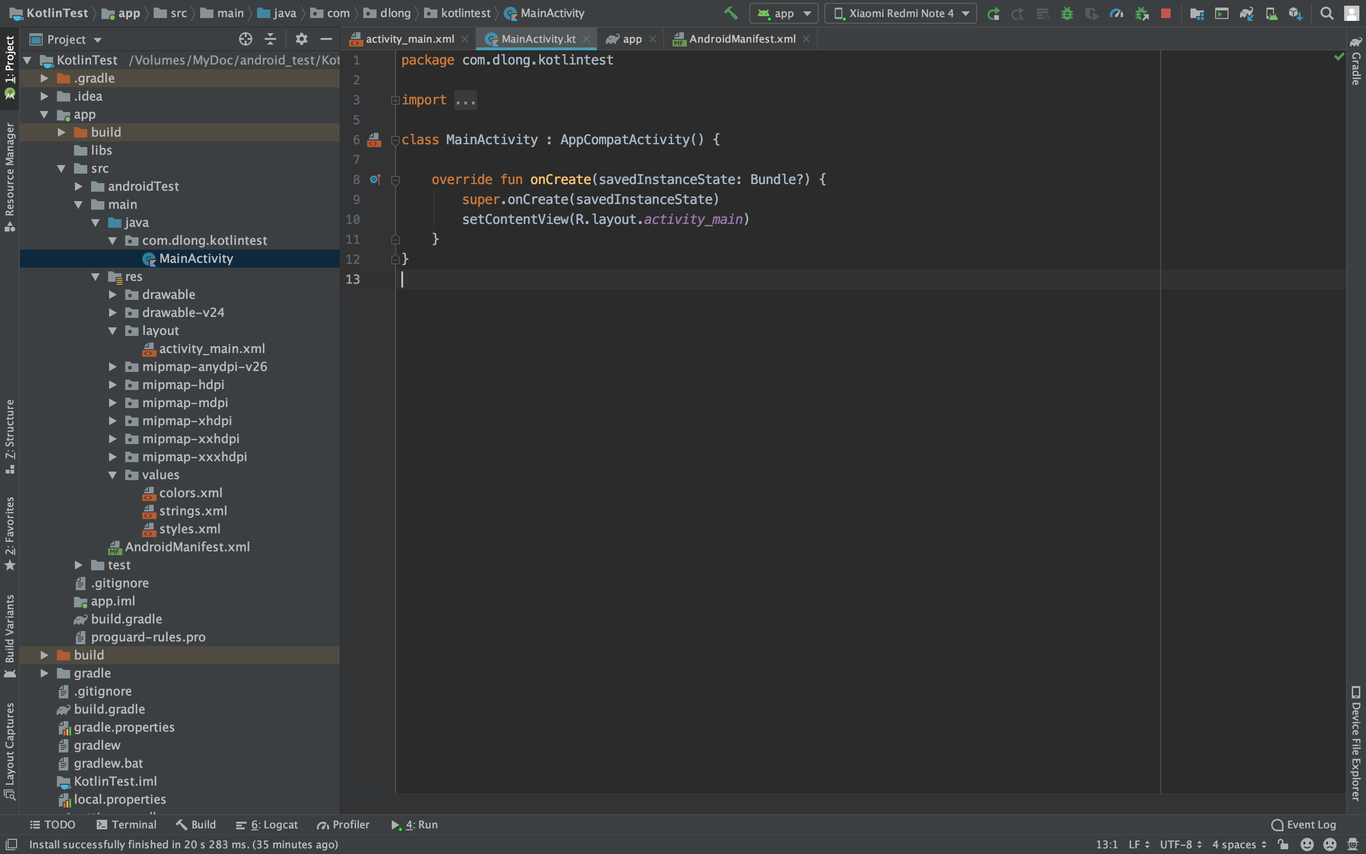Click the user account avatar icon

[x=1351, y=14]
